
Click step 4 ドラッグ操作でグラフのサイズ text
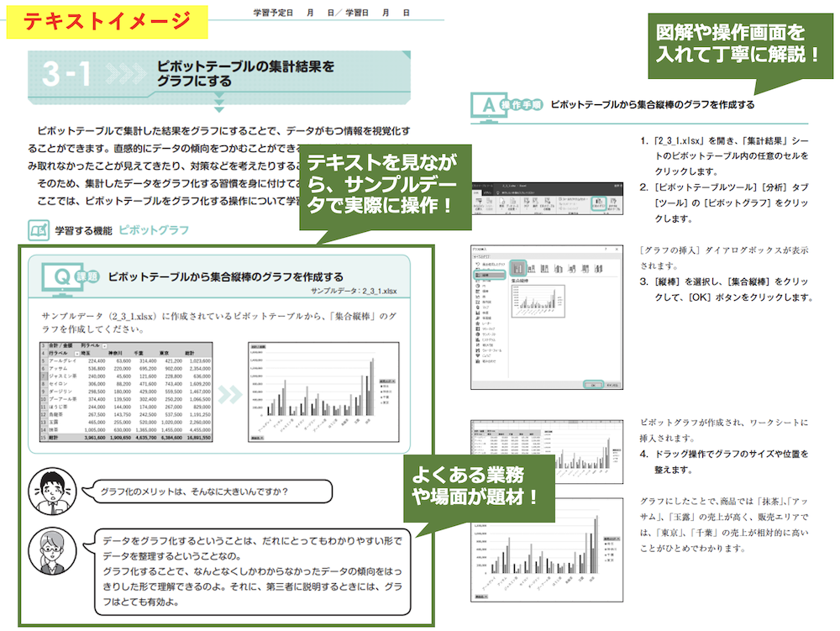pyautogui.click(x=724, y=462)
